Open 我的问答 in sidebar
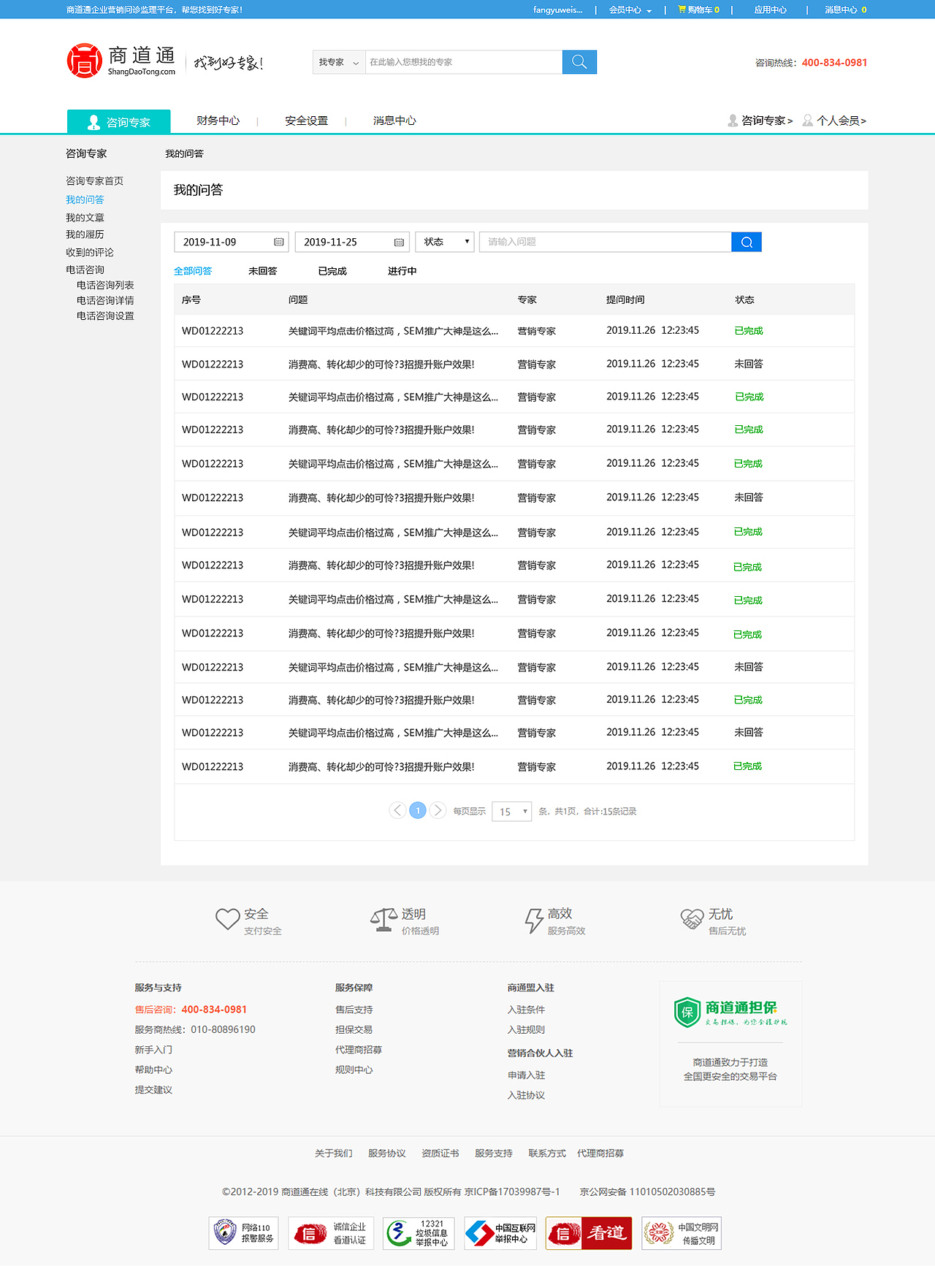Image resolution: width=935 pixels, height=1266 pixels. [85, 199]
